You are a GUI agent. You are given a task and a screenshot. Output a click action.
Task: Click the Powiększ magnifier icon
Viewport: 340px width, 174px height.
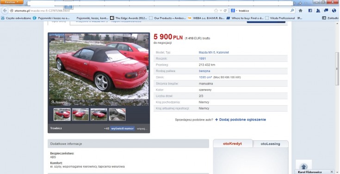(x=53, y=102)
